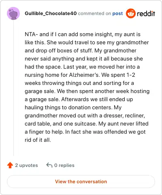The width and height of the screenshot is (162, 195).
Task: Click the final line "rid of it all."
Action: (38, 140)
